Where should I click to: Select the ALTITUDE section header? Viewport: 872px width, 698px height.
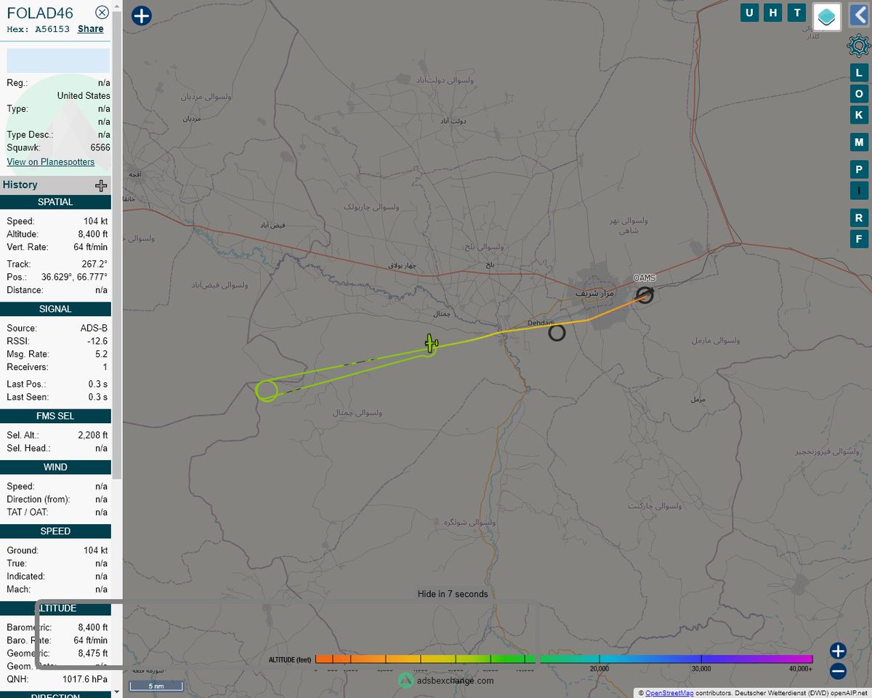(55, 609)
